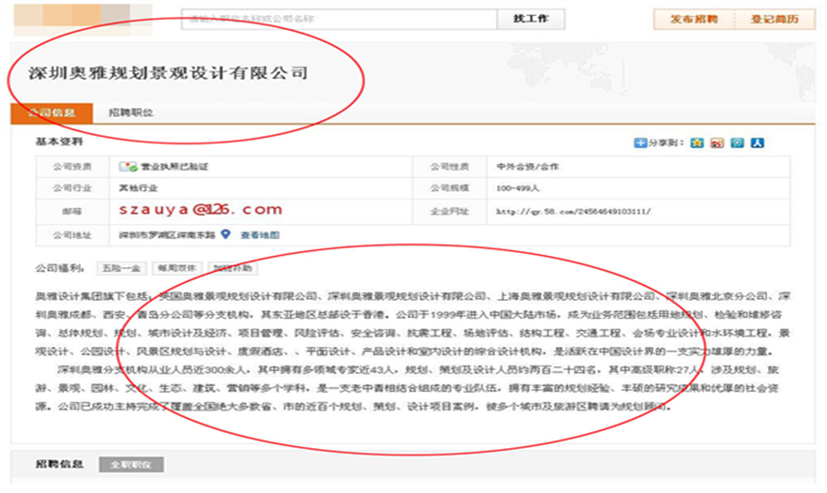
Task: Click the map pin location icon
Action: tap(226, 234)
